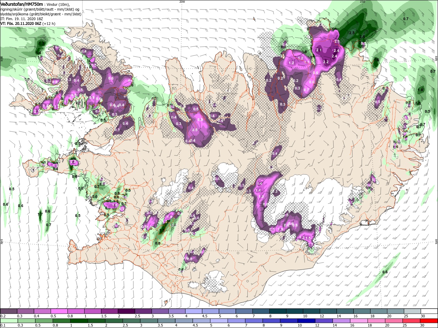Select the light pink 16 swatch in bottom legend row

point(359,321)
